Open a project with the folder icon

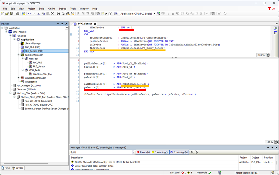[7, 14]
